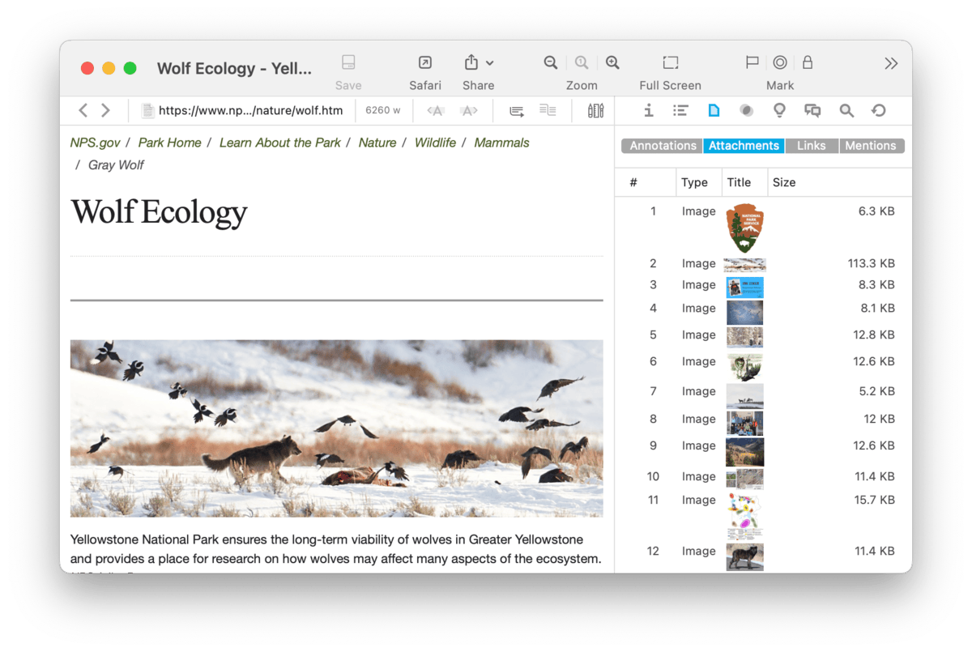Click the Zoom Out magnifier icon

(x=551, y=63)
